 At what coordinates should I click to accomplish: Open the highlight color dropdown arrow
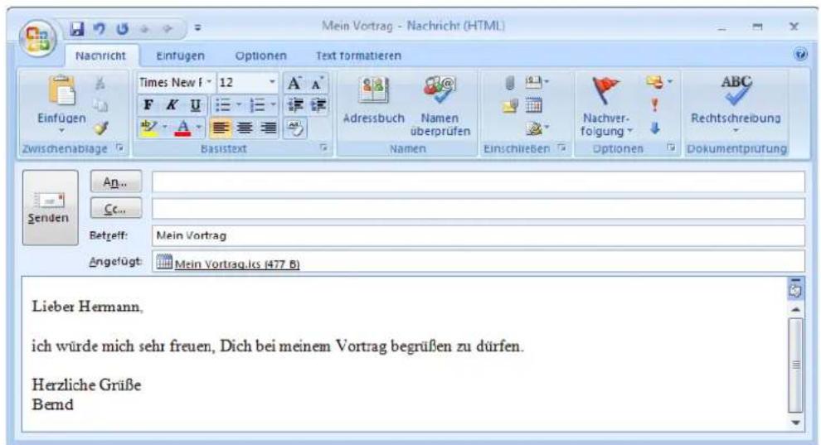tap(164, 128)
